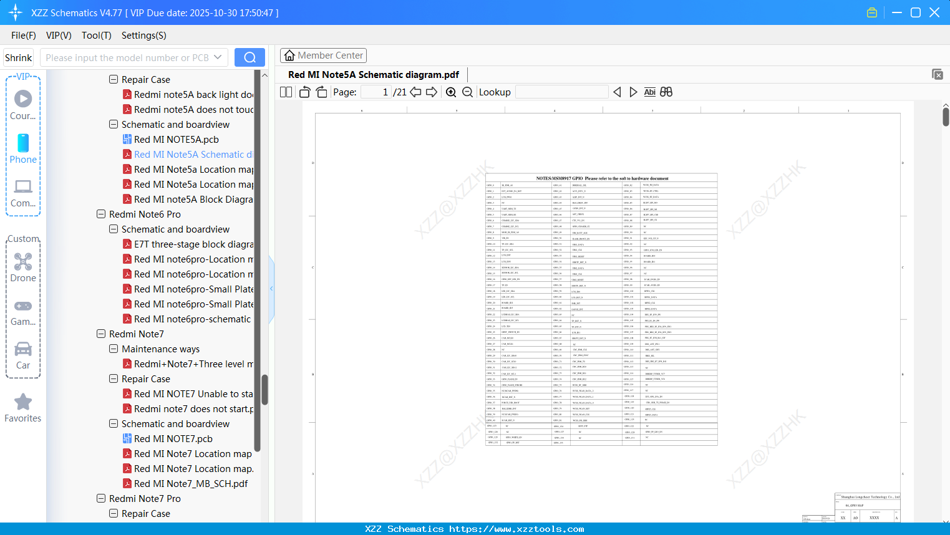Collapse Schematic and boardview under Redmi Note6 Pro
The image size is (950, 535).
[114, 229]
